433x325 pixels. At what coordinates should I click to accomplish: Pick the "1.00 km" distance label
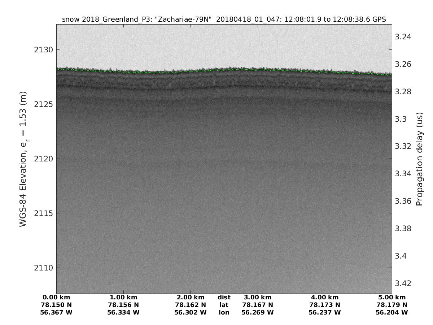coord(123,298)
